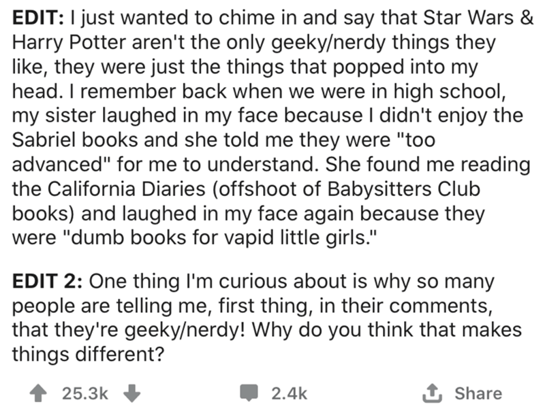This screenshot has width=545, height=413.
Task: Click the quote "dumb books for vapid little girls."
Action: pos(219,237)
